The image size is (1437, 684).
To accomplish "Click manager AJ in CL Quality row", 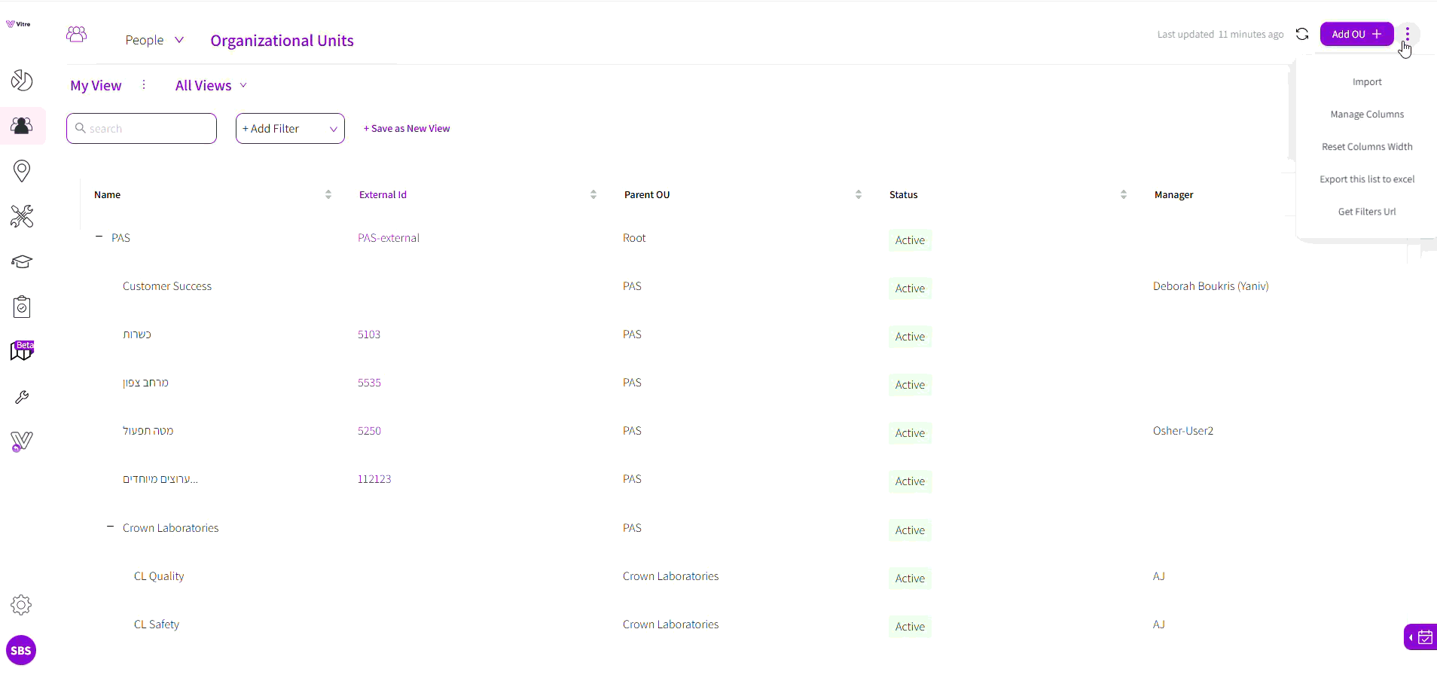I will (x=1158, y=576).
